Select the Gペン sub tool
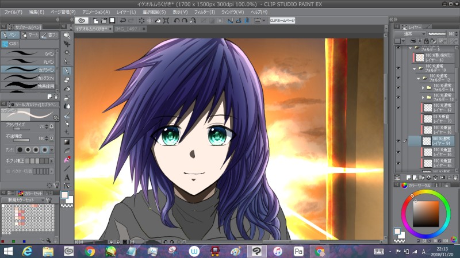The width and height of the screenshot is (460, 258). [28, 53]
